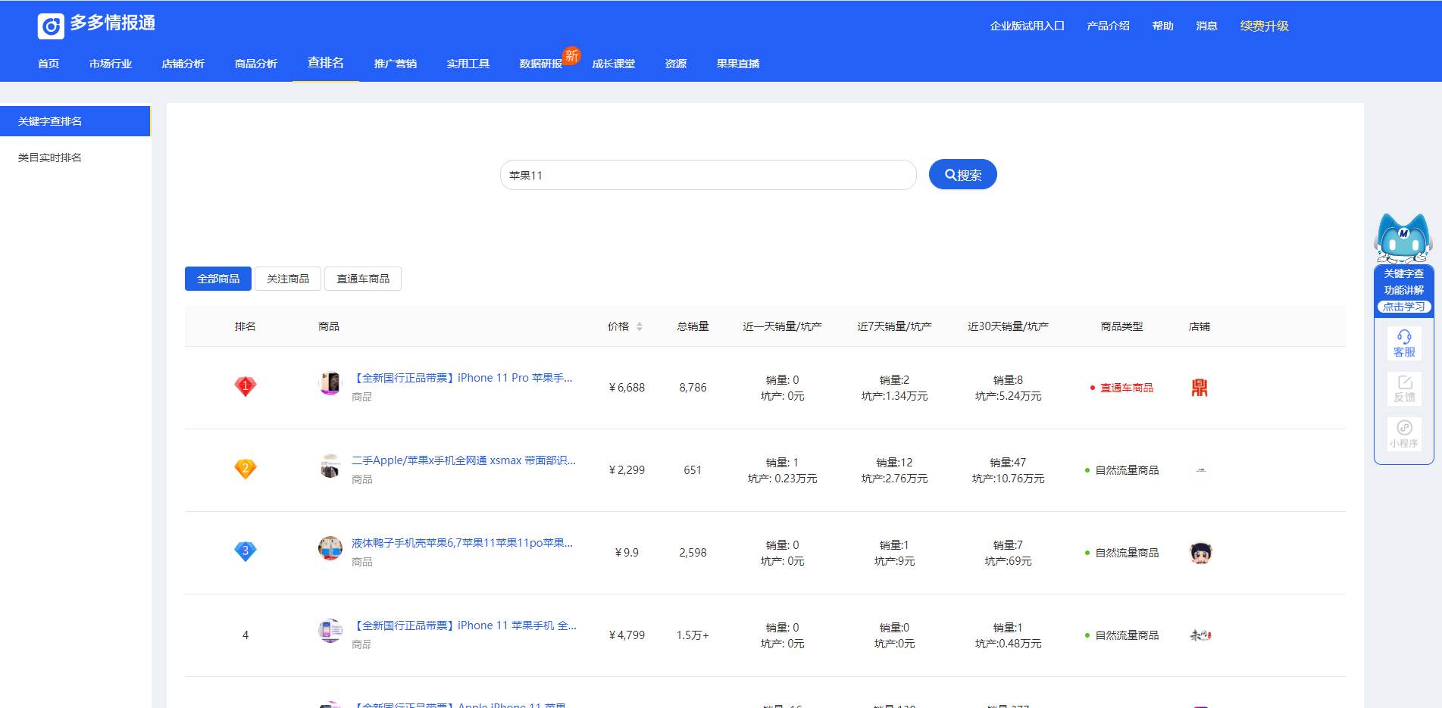Open 实用工具 menu
The height and width of the screenshot is (708, 1442).
coord(468,64)
